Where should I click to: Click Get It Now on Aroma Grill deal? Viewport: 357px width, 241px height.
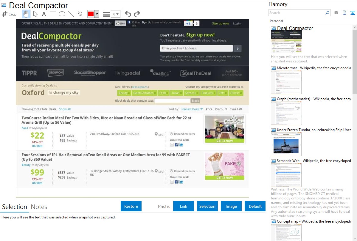click(224, 141)
